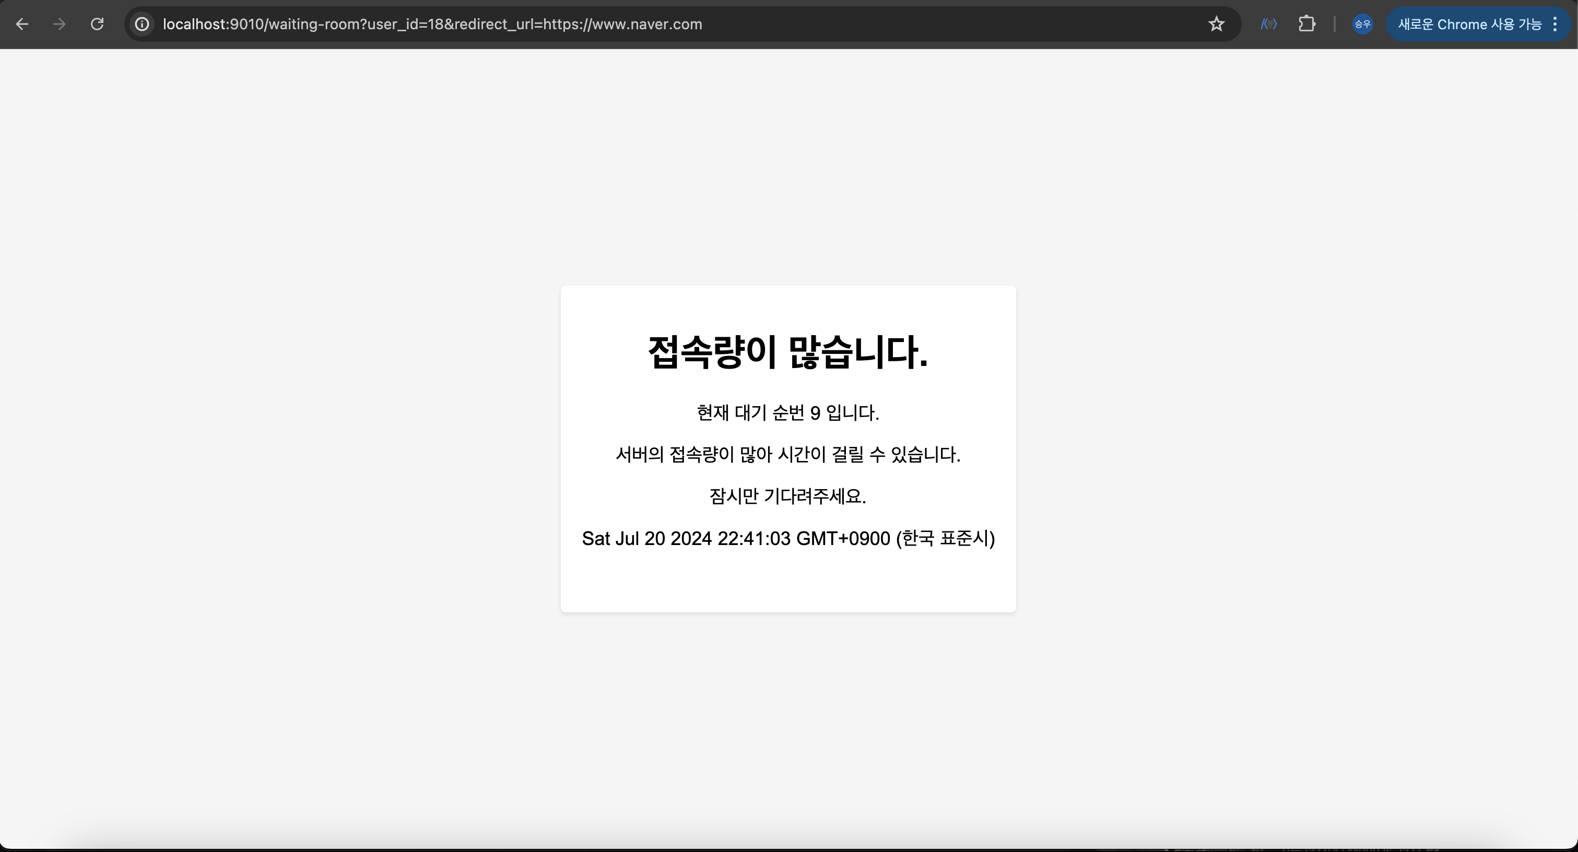Click the 잠시만 기다려주세요 text
The width and height of the screenshot is (1578, 852).
click(788, 496)
